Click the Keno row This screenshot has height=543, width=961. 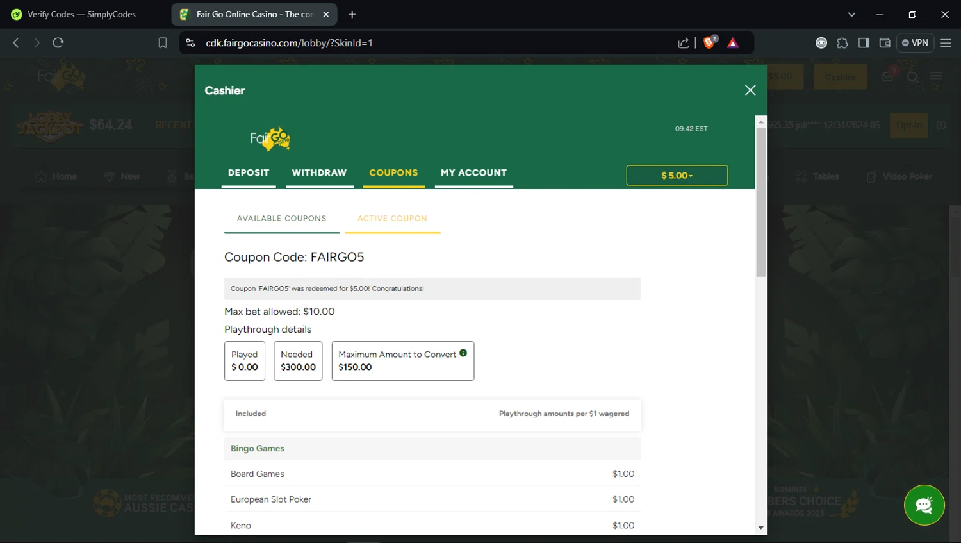432,525
